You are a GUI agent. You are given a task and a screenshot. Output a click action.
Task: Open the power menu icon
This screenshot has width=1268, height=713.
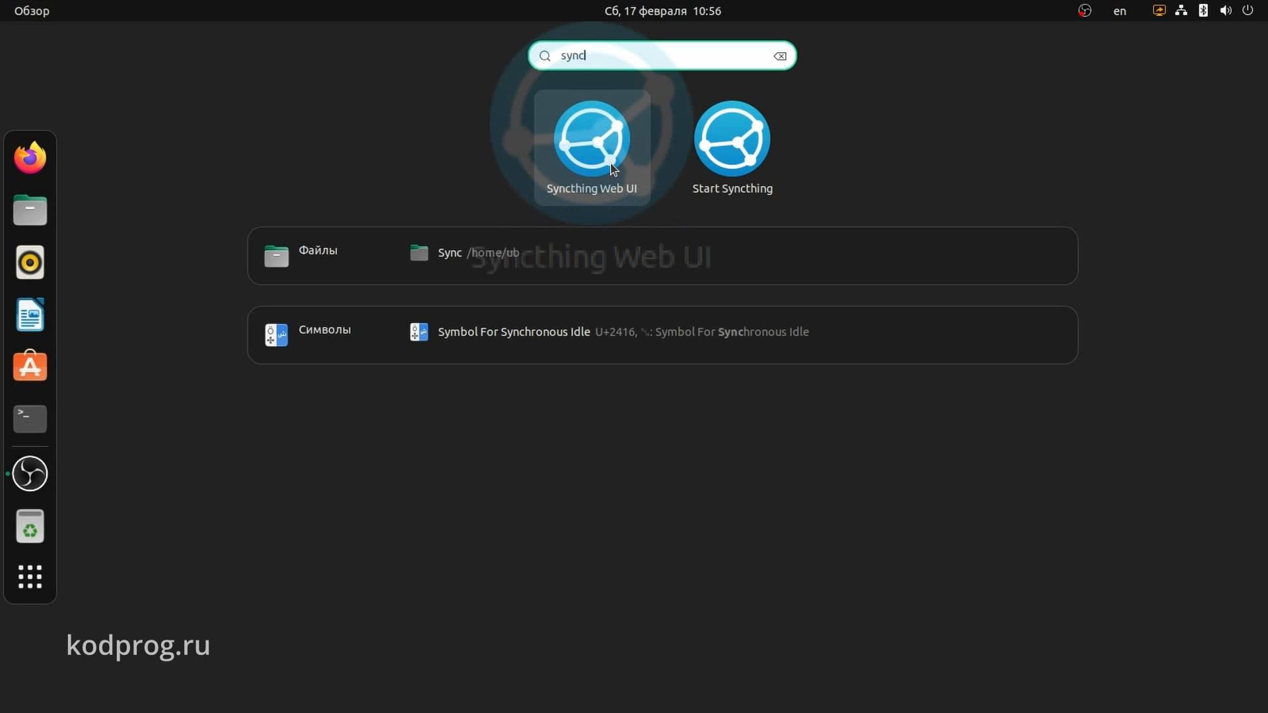(1248, 11)
